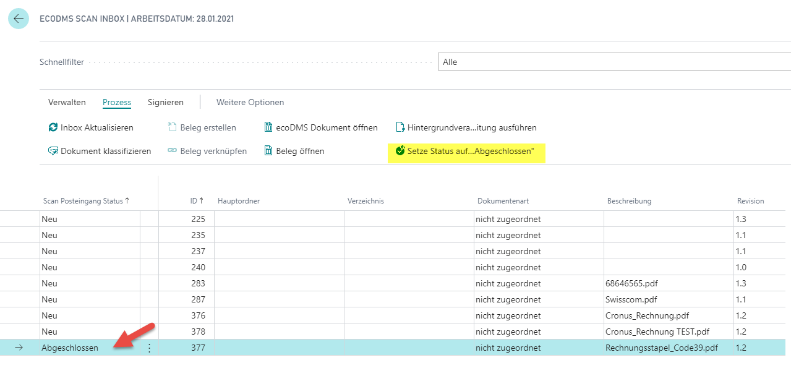Run Inbox Aktualisieren action
791x381 pixels.
pyautogui.click(x=91, y=127)
